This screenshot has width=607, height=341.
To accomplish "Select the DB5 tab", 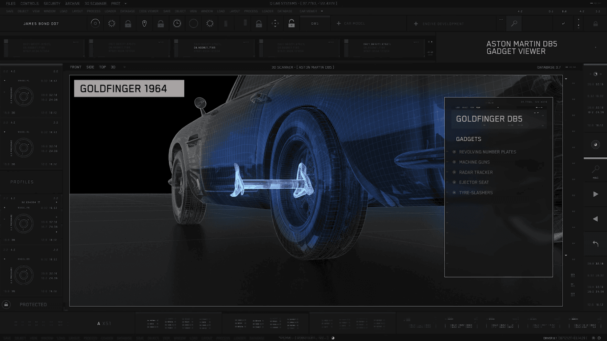I will click(315, 24).
